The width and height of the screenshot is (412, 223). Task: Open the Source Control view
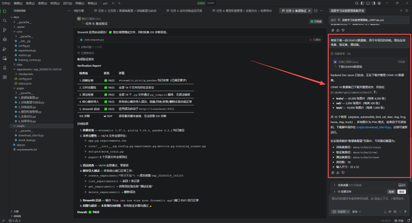(5, 30)
